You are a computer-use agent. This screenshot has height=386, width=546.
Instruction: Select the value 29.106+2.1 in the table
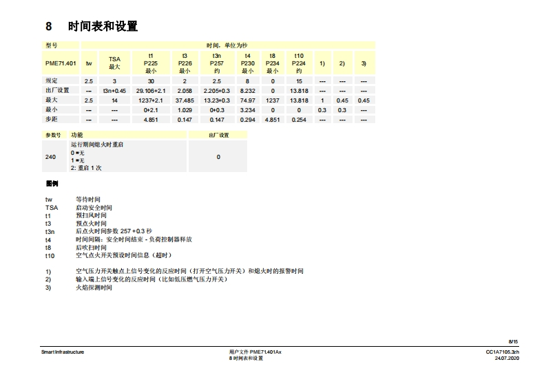point(151,90)
